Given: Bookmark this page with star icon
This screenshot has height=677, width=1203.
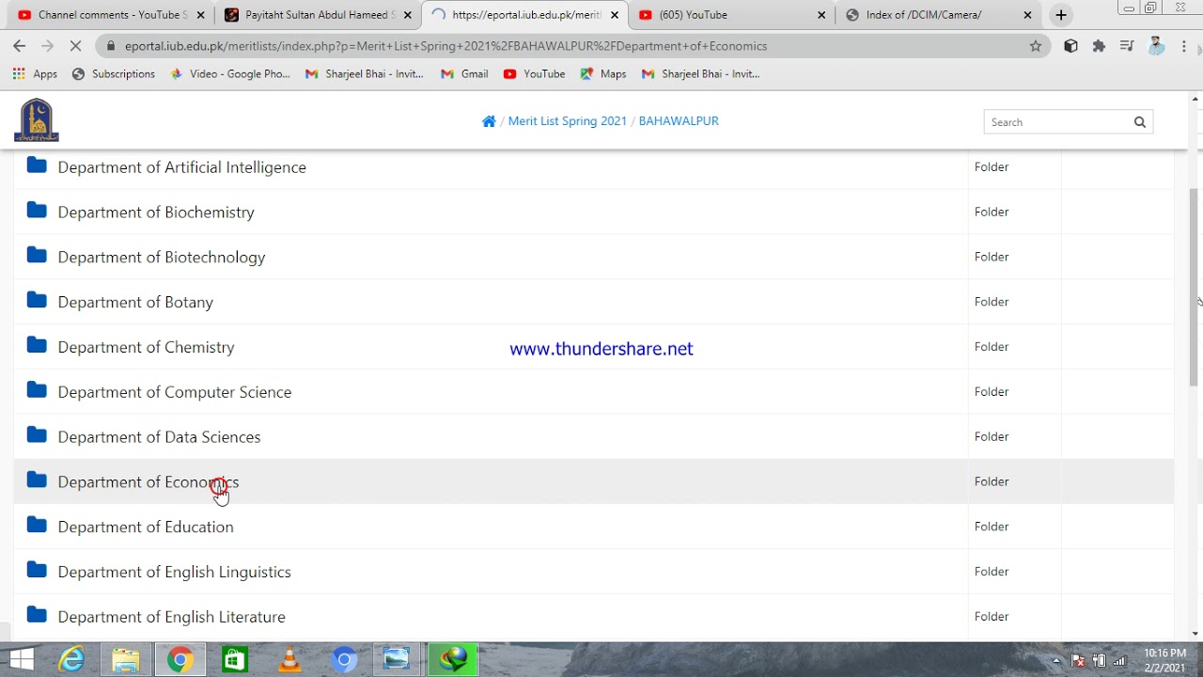Looking at the screenshot, I should point(1036,46).
